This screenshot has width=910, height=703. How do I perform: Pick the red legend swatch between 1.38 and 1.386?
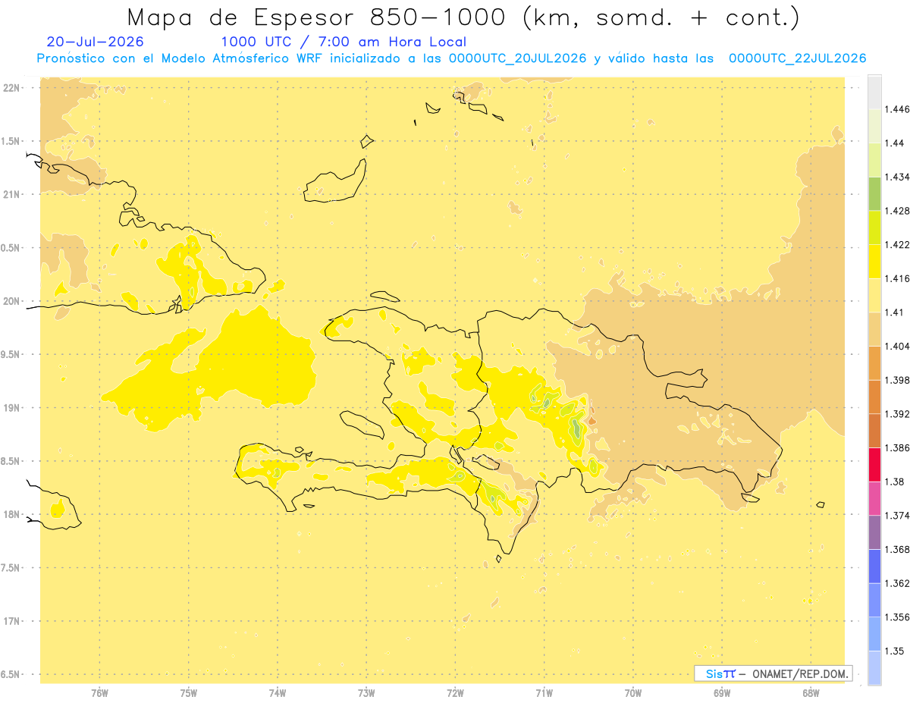[874, 464]
